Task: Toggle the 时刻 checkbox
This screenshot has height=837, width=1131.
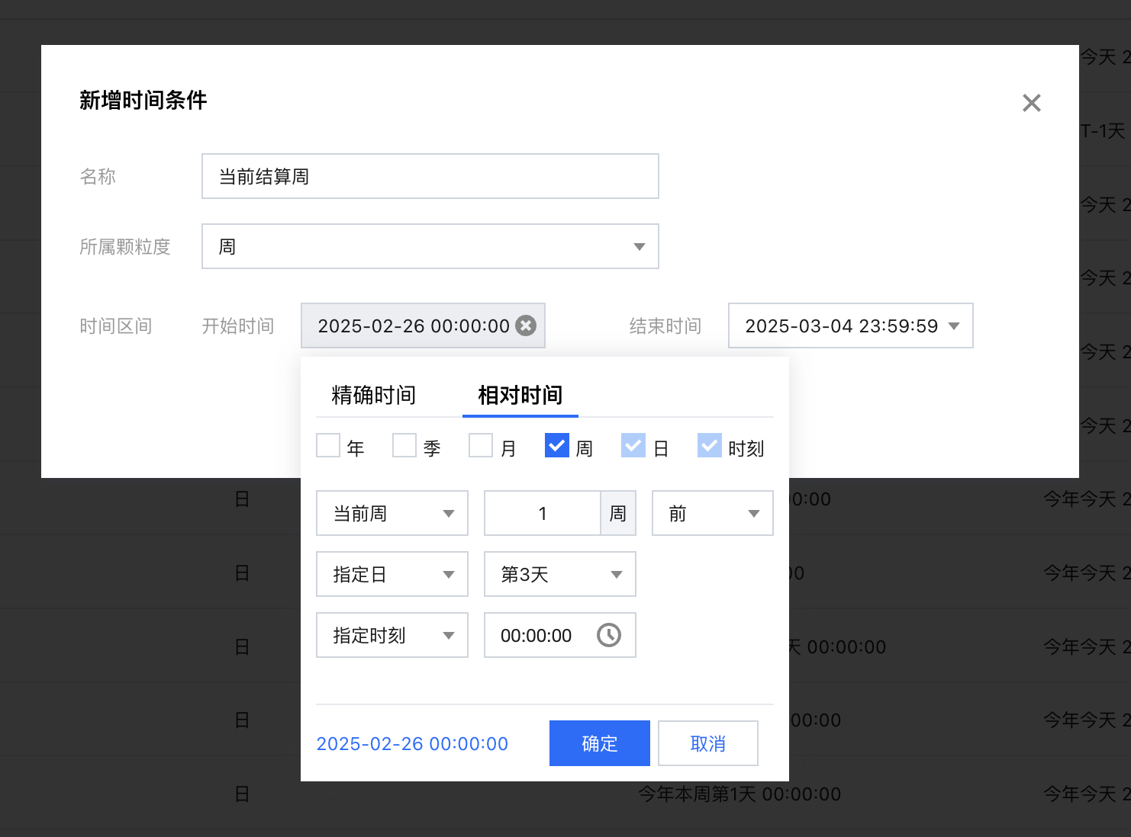Action: 710,446
